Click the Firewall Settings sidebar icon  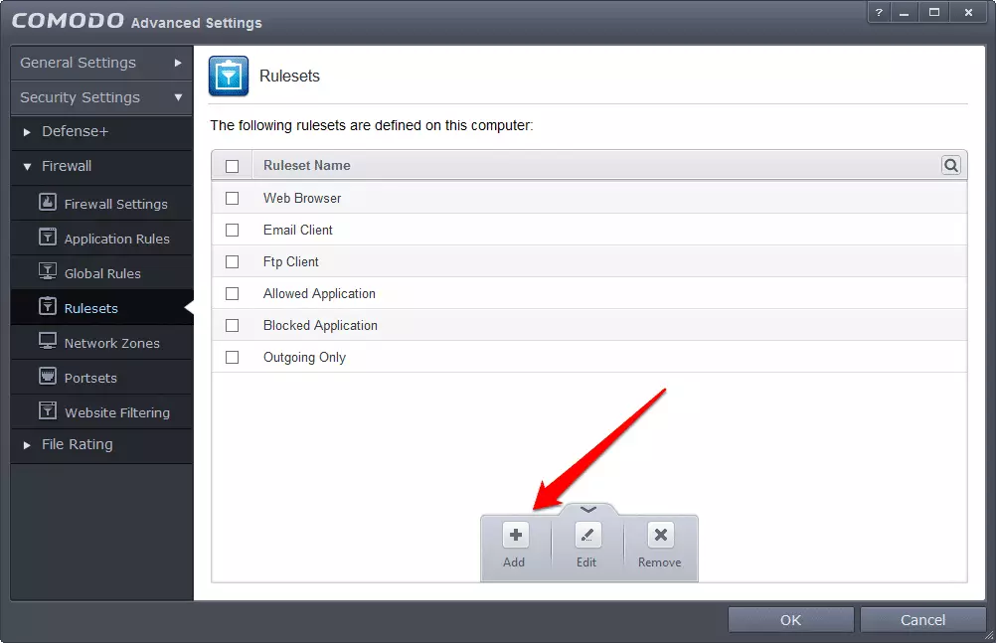(x=47, y=203)
